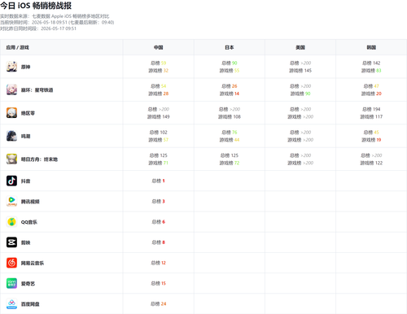Click the 腾讯视频 app icon
The width and height of the screenshot is (407, 314).
11,201
